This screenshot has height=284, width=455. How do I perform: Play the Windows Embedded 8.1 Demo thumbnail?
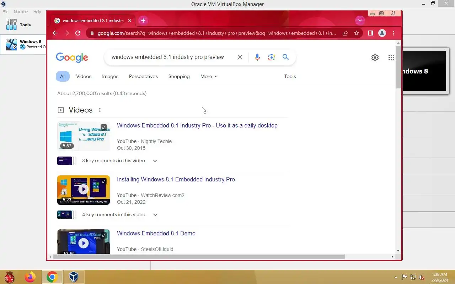[x=84, y=242]
